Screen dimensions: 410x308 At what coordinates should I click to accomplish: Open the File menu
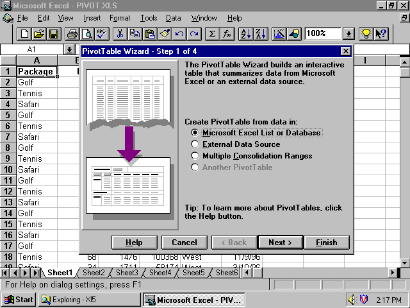[x=22, y=18]
